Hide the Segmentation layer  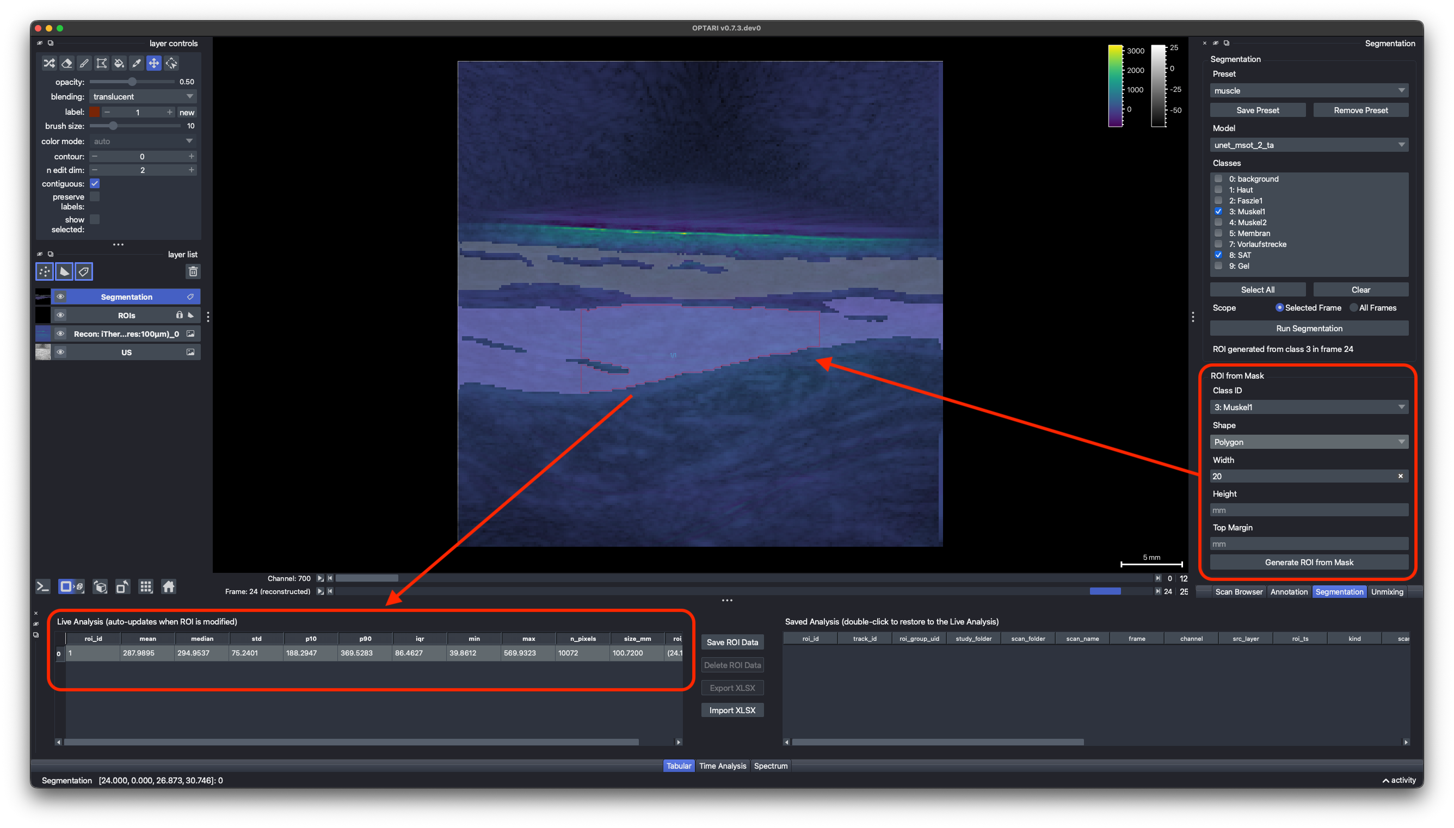pos(60,297)
